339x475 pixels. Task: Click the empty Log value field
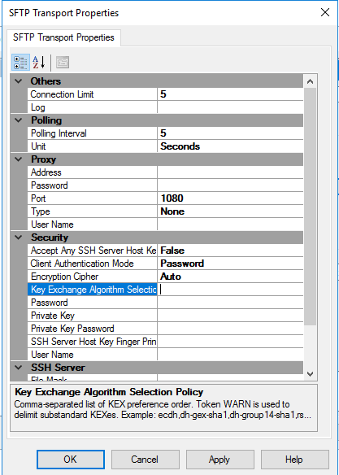click(230, 107)
